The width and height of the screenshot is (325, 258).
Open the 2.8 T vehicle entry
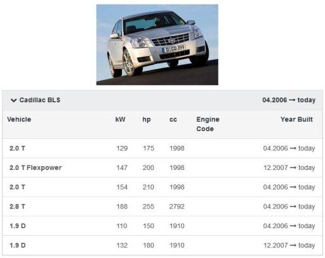pyautogui.click(x=17, y=207)
